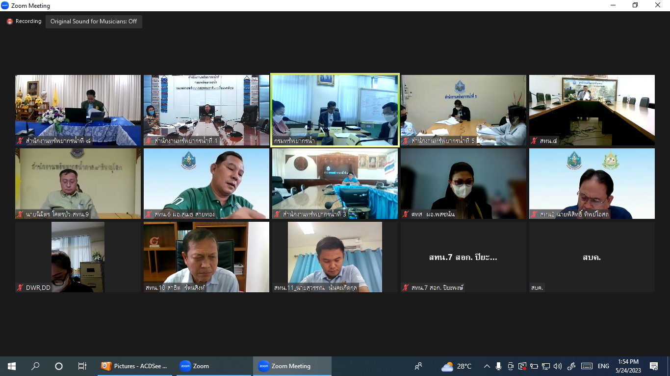Open the Windows Start menu
Screen dimensions: 670x376
click(12, 366)
